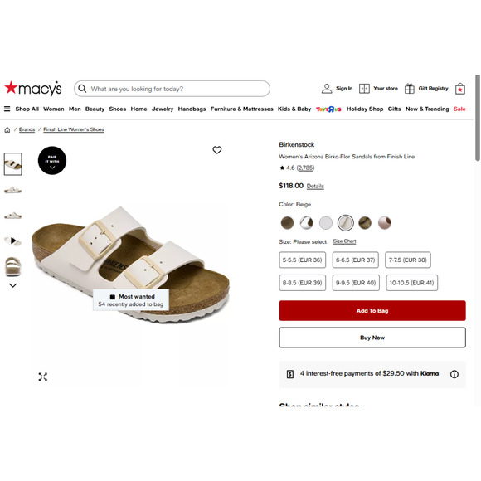Viewport: 481px width, 481px height.
Task: Expand the Pair It With badge
Action: tap(52, 160)
